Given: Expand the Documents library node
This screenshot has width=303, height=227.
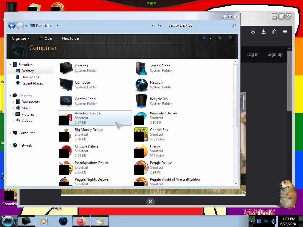Looking at the screenshot, I should pos(13,102).
